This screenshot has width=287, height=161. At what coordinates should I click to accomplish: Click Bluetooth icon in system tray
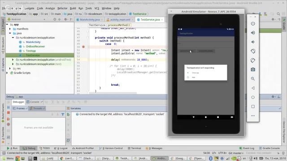[211, 158]
